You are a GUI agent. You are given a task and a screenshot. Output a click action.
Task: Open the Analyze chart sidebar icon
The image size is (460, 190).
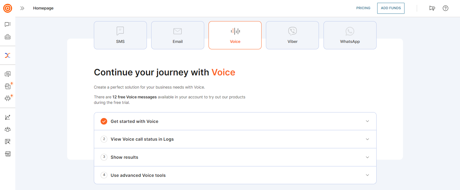click(x=8, y=117)
